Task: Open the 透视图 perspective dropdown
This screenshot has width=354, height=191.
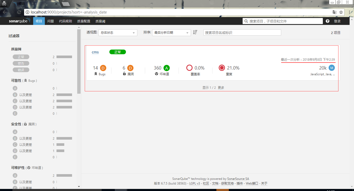Action: click(x=118, y=32)
